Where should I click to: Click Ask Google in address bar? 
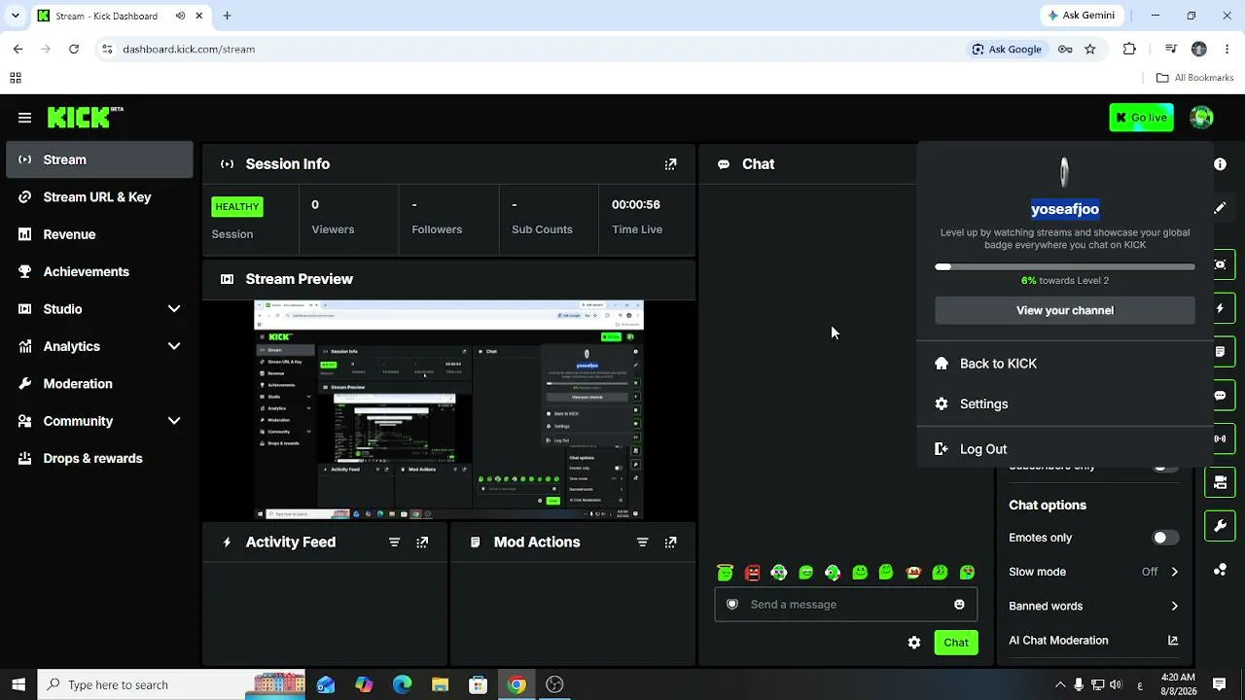click(1007, 49)
